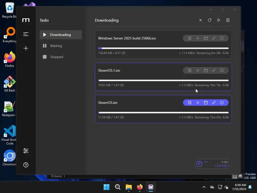The height and width of the screenshot is (193, 257).
Task: Add a new download task
Action: pos(26,48)
